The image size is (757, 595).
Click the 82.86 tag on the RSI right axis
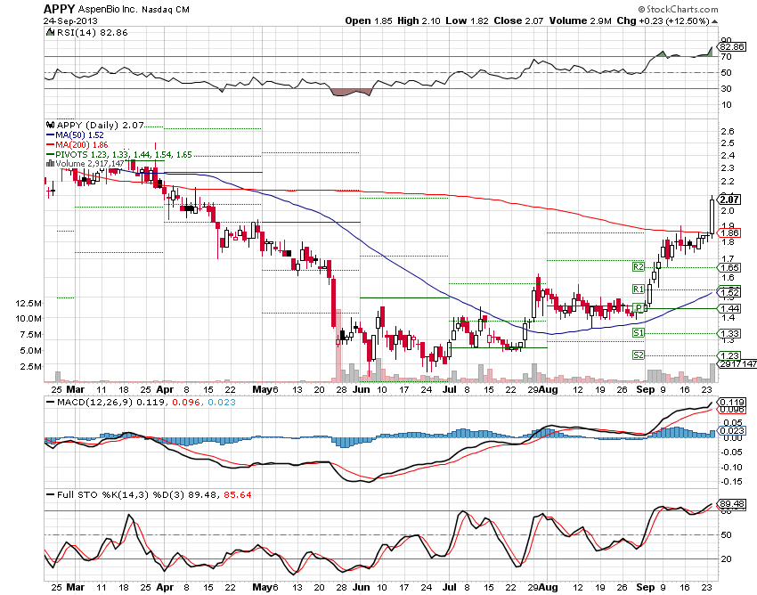732,47
